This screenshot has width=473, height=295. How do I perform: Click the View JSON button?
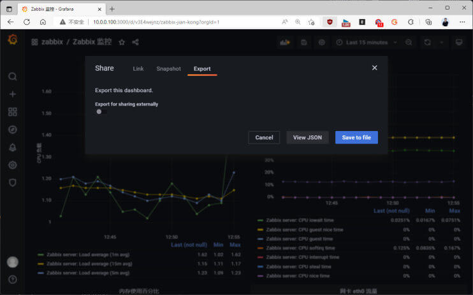tap(307, 137)
